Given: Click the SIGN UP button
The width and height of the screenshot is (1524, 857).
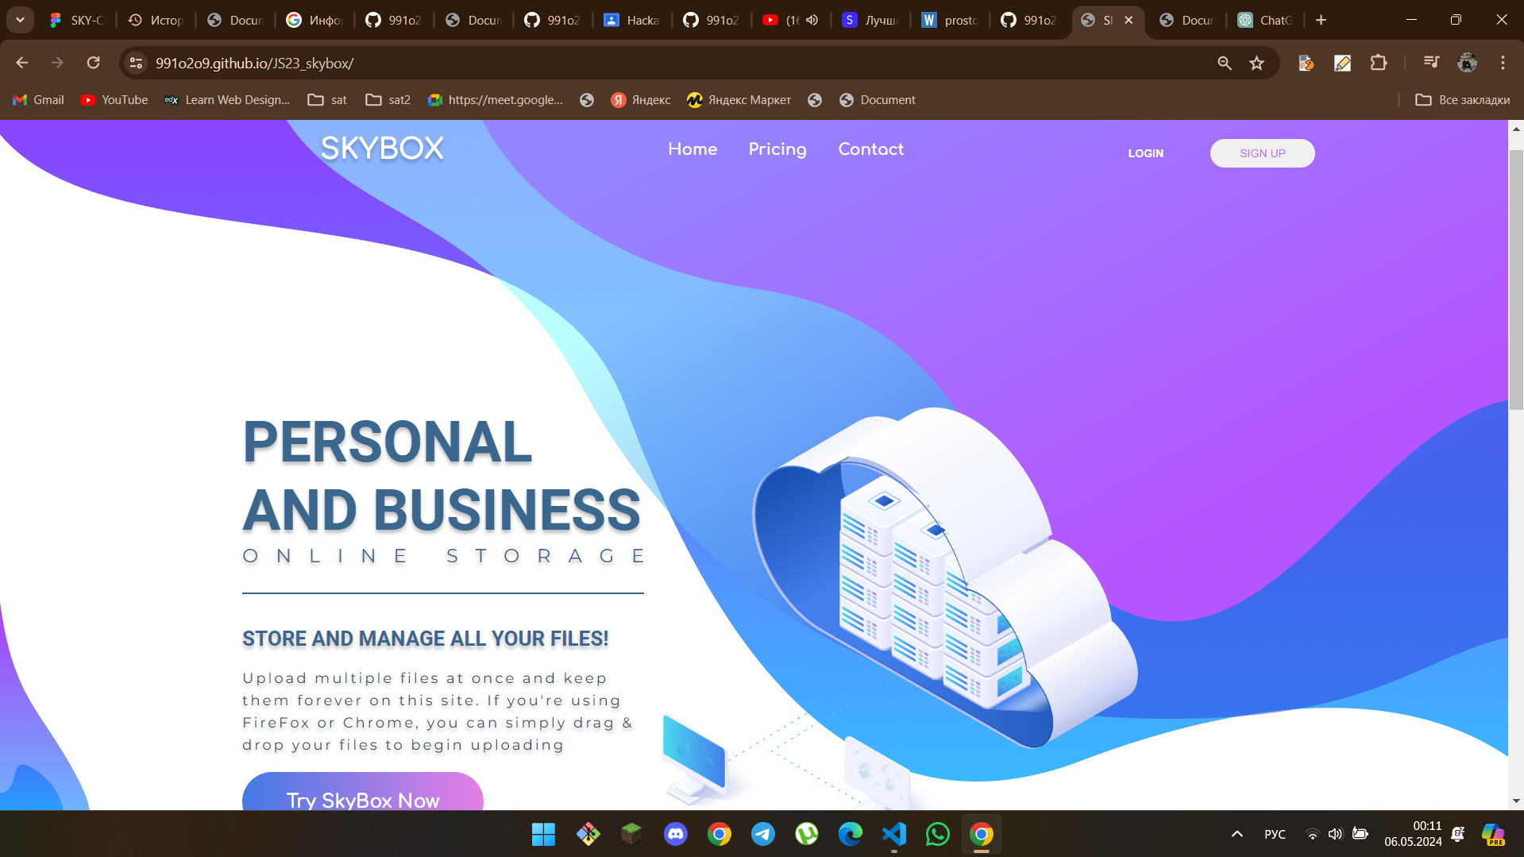Looking at the screenshot, I should 1263,153.
